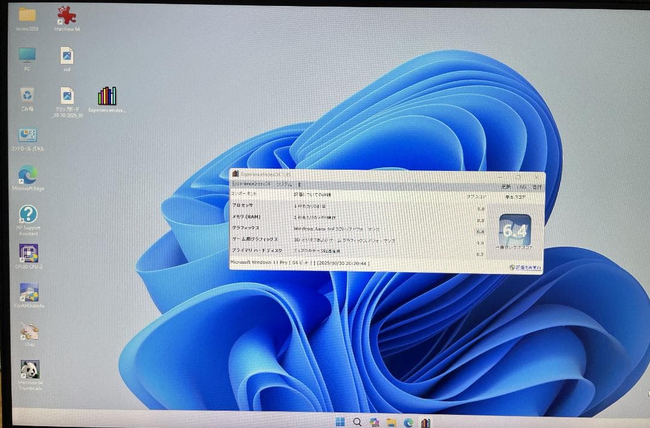Screen dimensions: 650x428
Task: Open the Windows Start menu
Action: [341, 421]
